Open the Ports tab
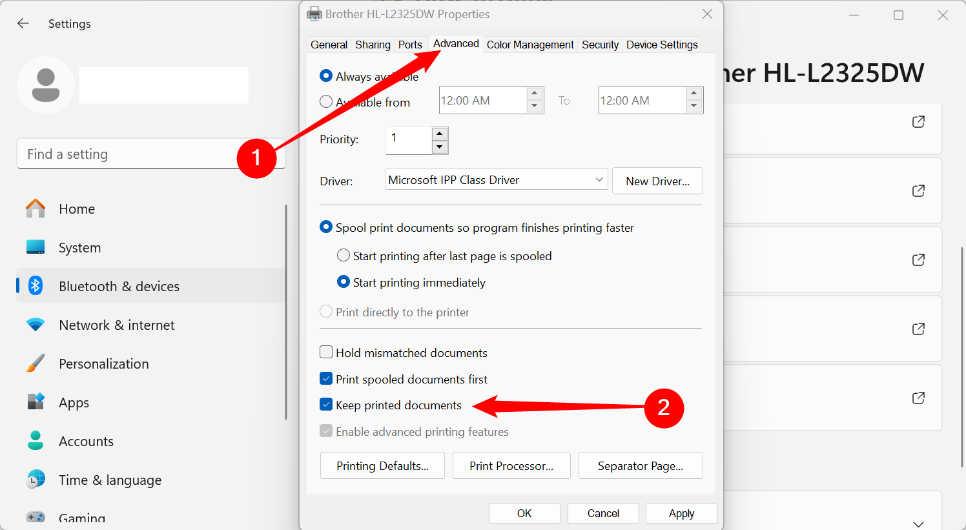This screenshot has width=966, height=530. 410,44
